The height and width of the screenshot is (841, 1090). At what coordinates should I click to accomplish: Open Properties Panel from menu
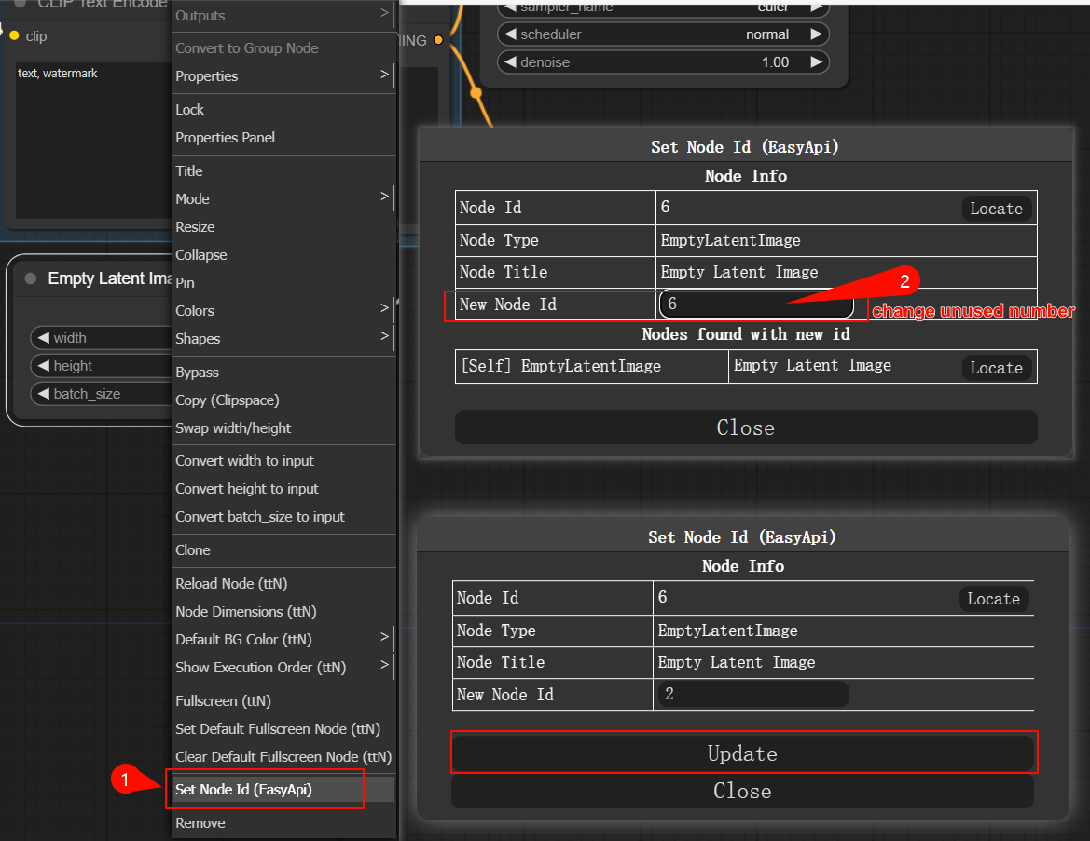283,138
